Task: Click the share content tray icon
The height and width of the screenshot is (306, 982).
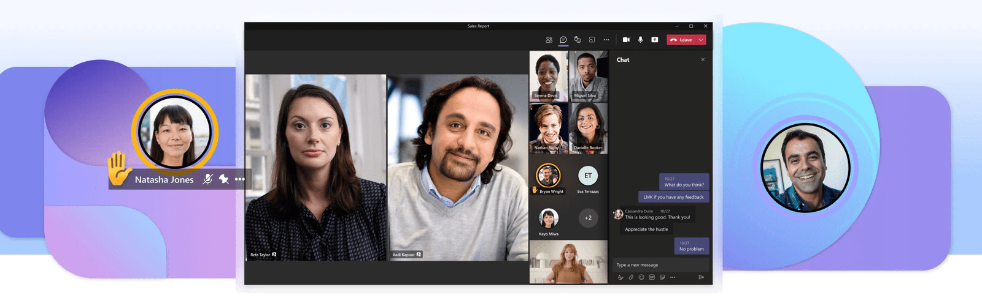Action: click(655, 40)
